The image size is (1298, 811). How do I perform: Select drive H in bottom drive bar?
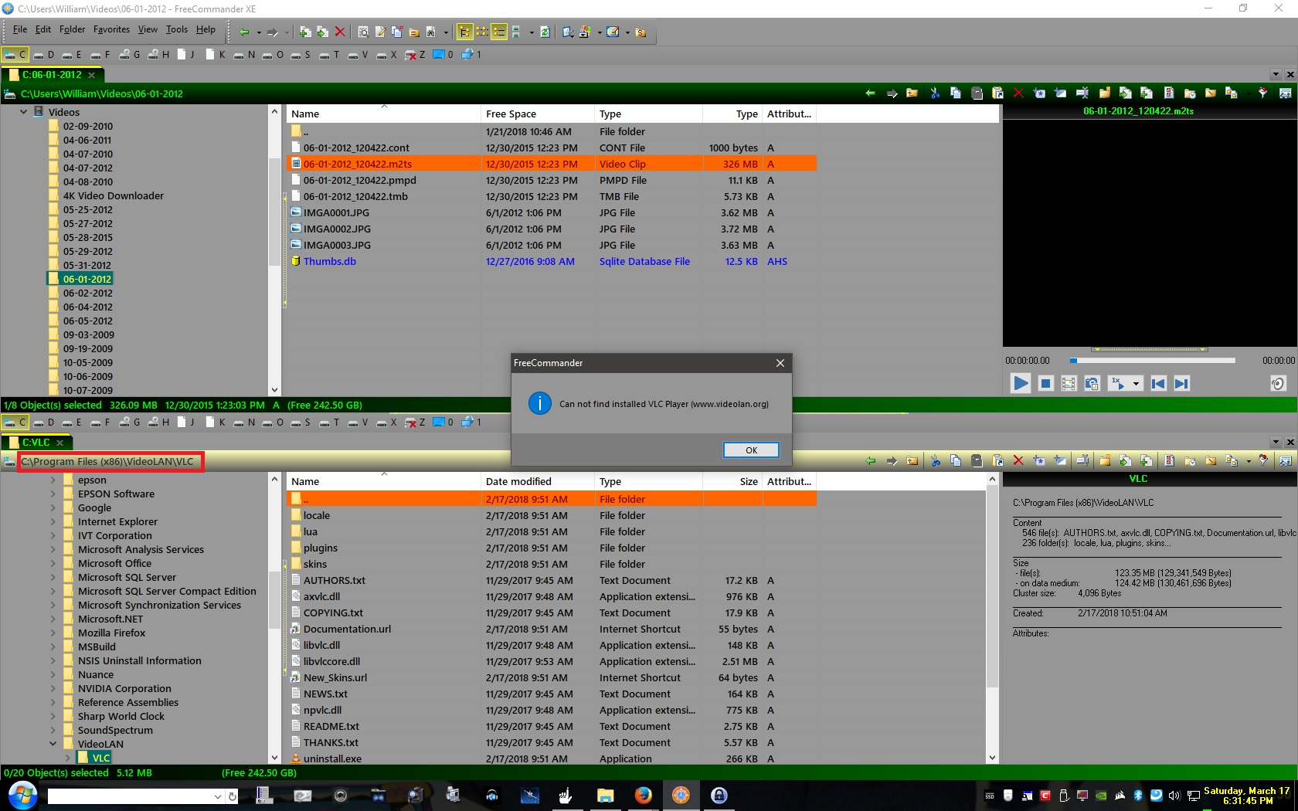[159, 422]
